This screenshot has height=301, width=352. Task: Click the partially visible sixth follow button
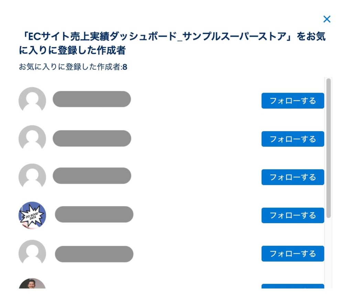293,286
